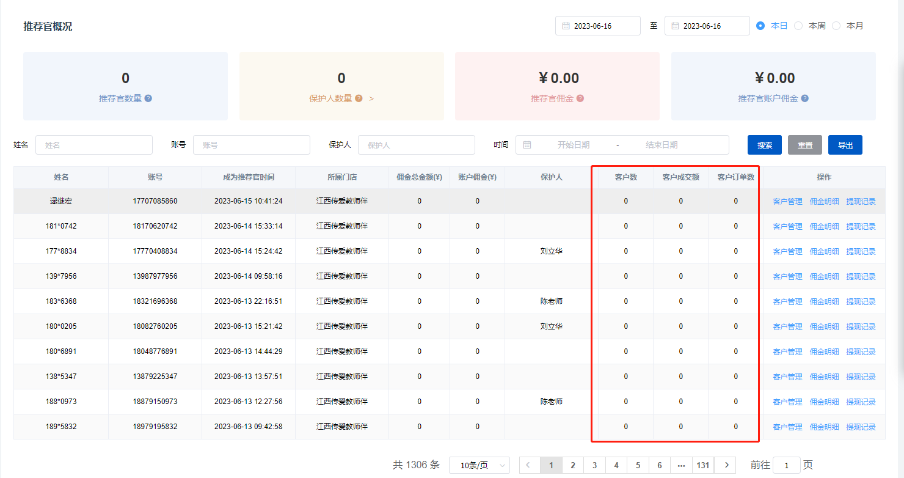Viewport: 904px width, 478px height.
Task: Go to page 2
Action: tap(573, 465)
